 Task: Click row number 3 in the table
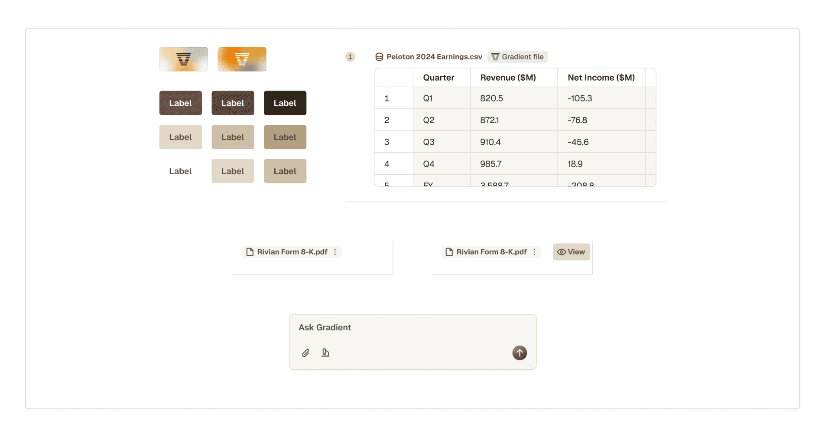[x=394, y=142]
